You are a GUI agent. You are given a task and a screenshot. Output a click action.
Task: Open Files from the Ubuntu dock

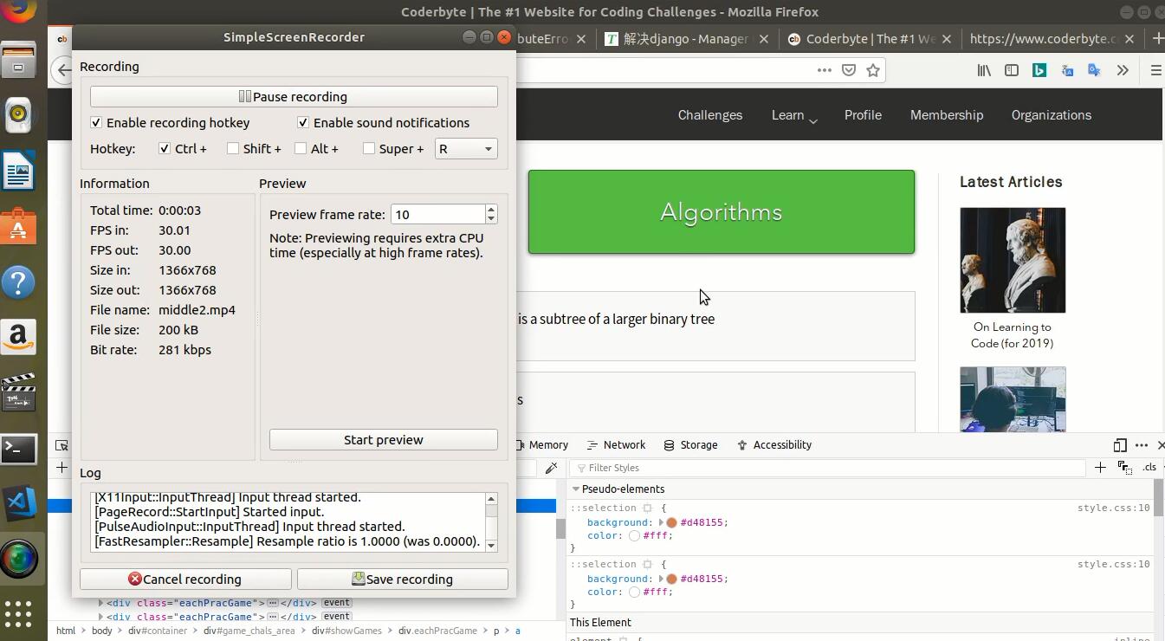(18, 62)
